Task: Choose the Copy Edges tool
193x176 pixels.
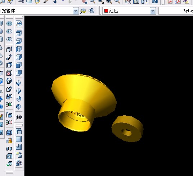Action: click(x=9, y=115)
